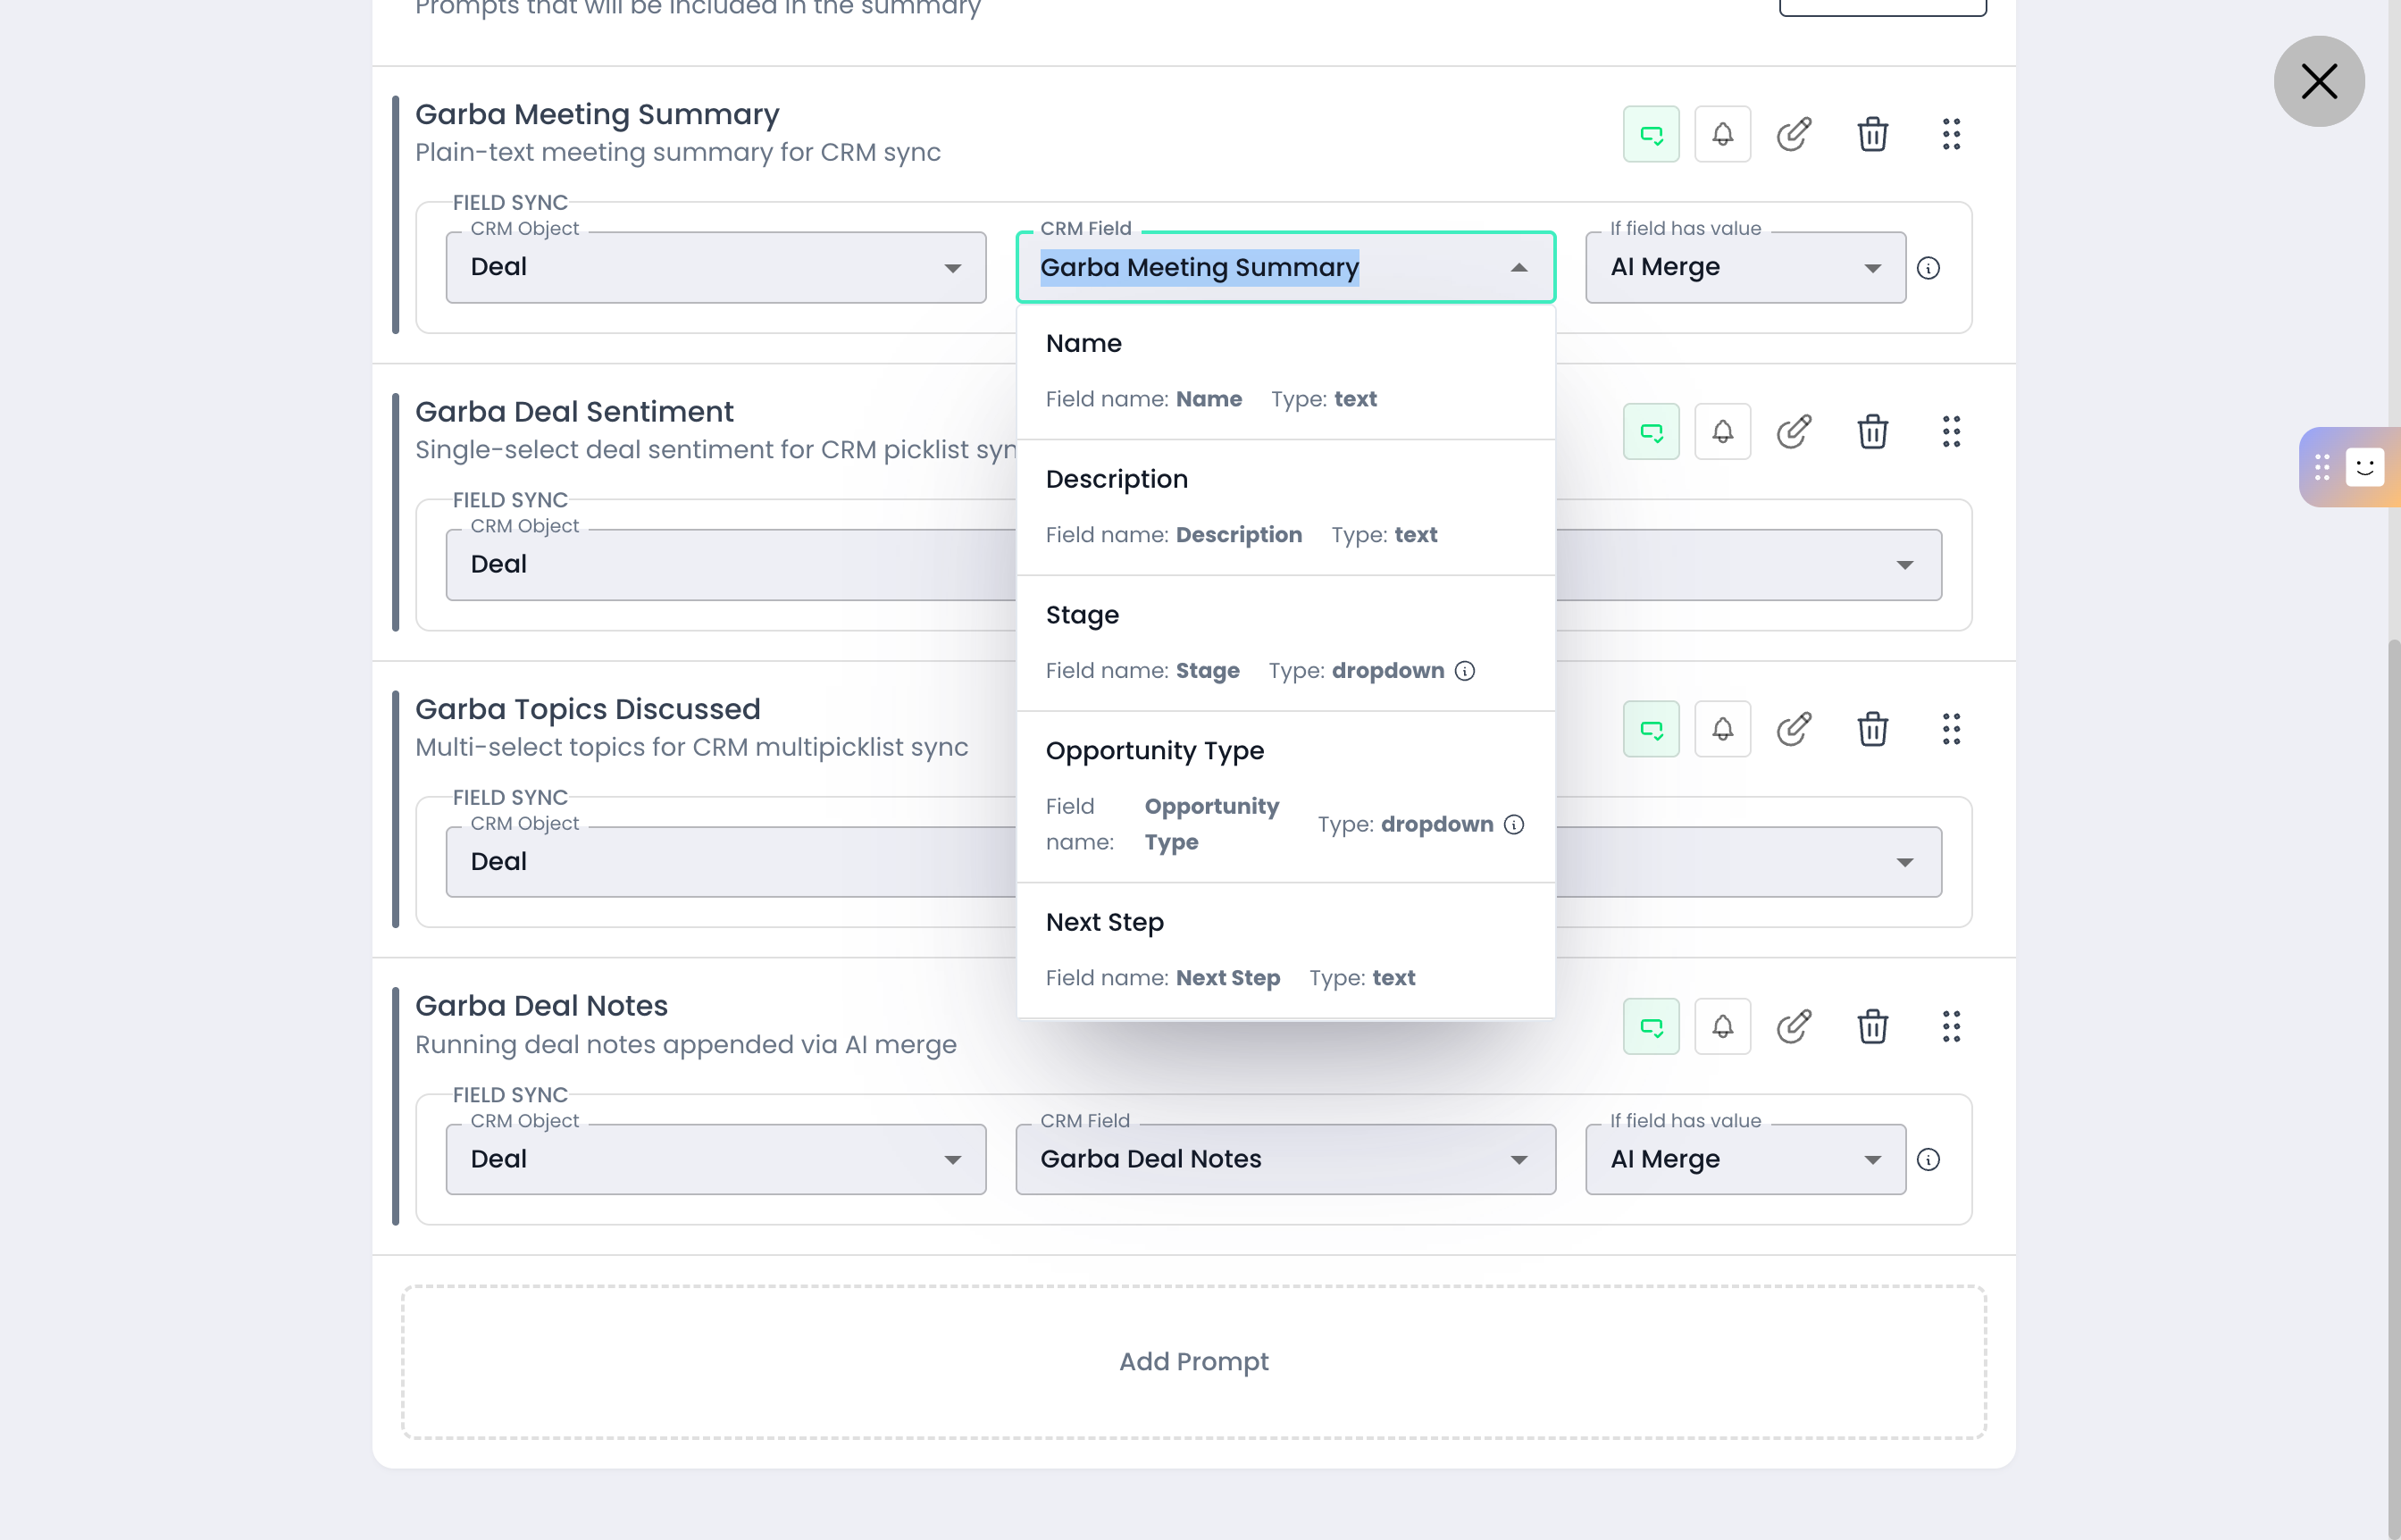Click drag handle for Garba Deal Sentiment
2401x1540 pixels.
(x=1951, y=432)
